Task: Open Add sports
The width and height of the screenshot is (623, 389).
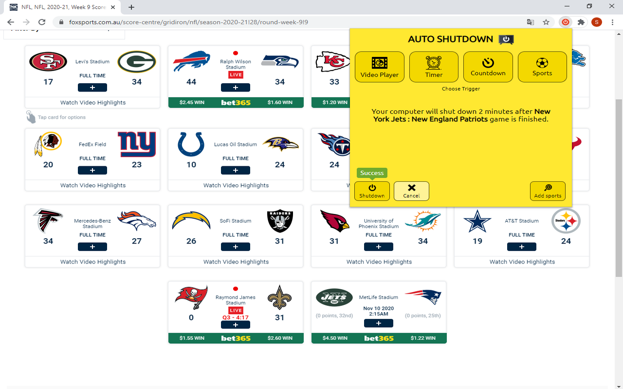Action: (548, 191)
